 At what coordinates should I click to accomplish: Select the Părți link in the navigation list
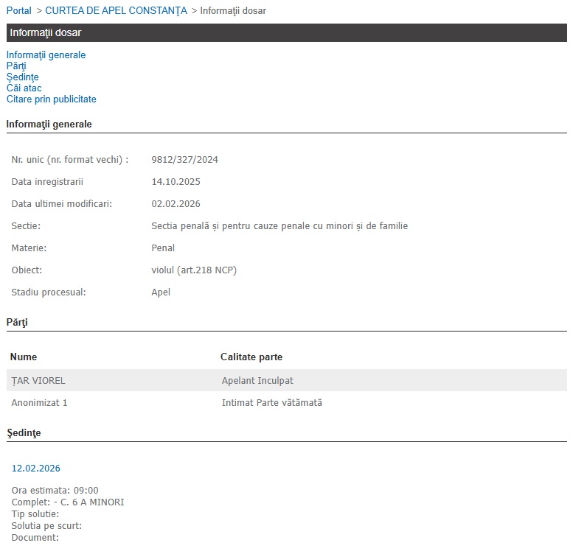point(16,66)
